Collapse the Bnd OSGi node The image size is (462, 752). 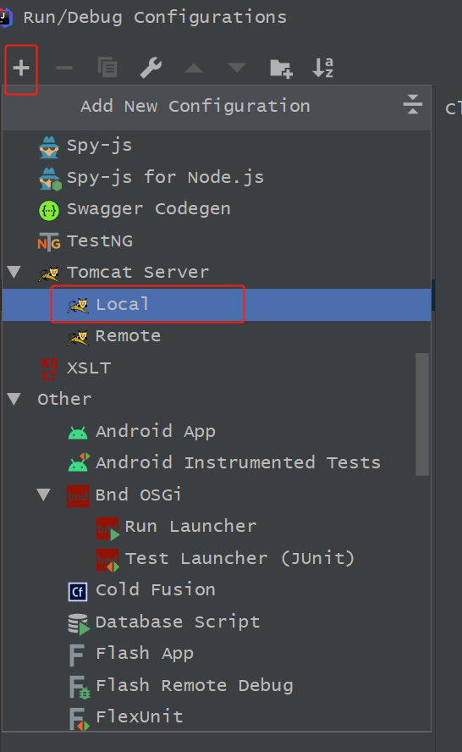(44, 495)
